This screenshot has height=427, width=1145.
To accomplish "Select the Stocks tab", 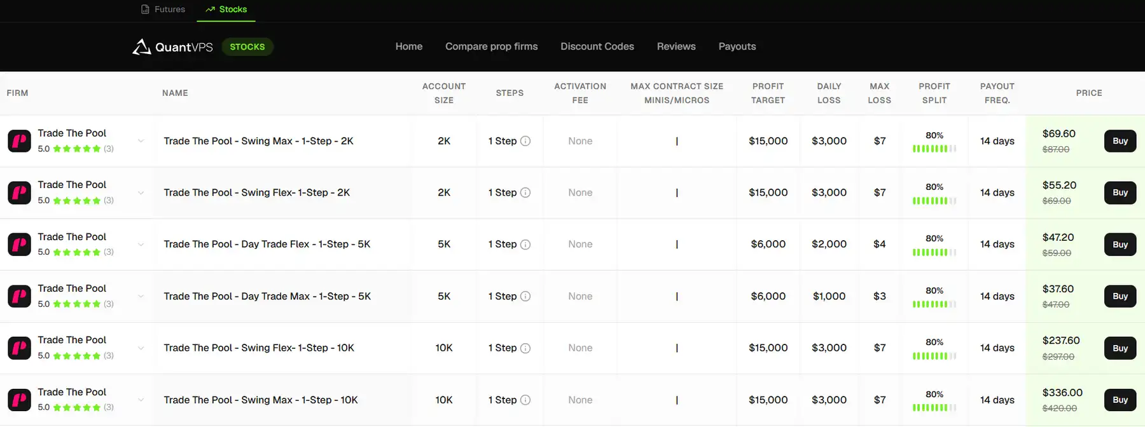I will coord(226,10).
